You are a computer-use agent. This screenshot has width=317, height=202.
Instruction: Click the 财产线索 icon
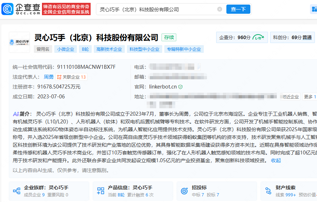[268, 191]
